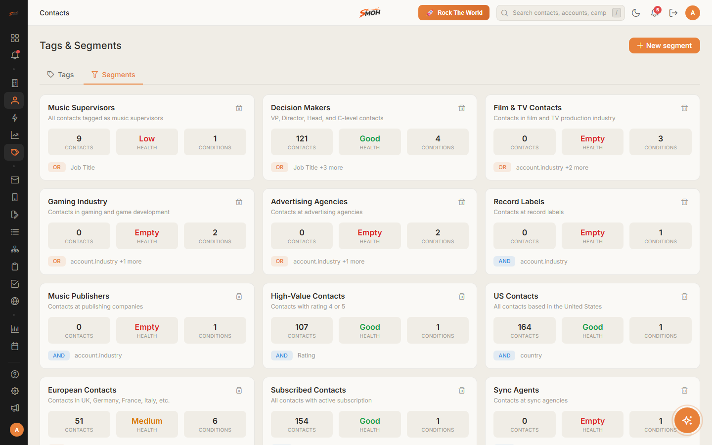Open the globe icon in sidebar
Image resolution: width=712 pixels, height=445 pixels.
(15, 301)
